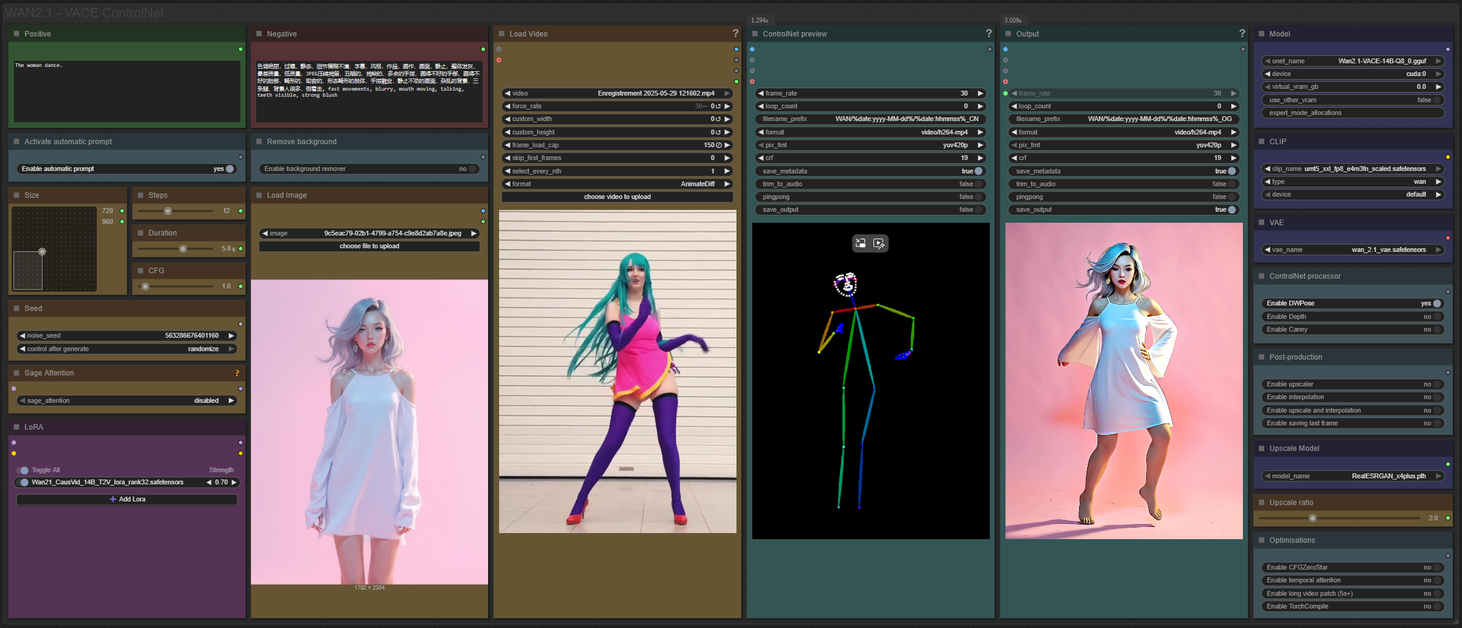Screen dimensions: 1462x628
Task: Click choose video to upload button
Action: tap(617, 197)
